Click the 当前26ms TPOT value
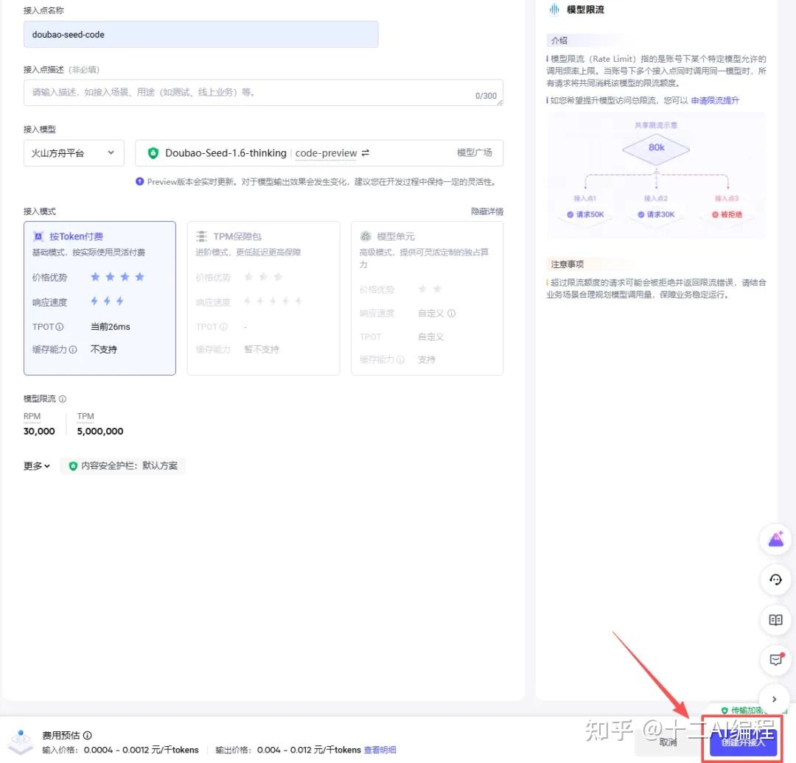 coord(110,327)
